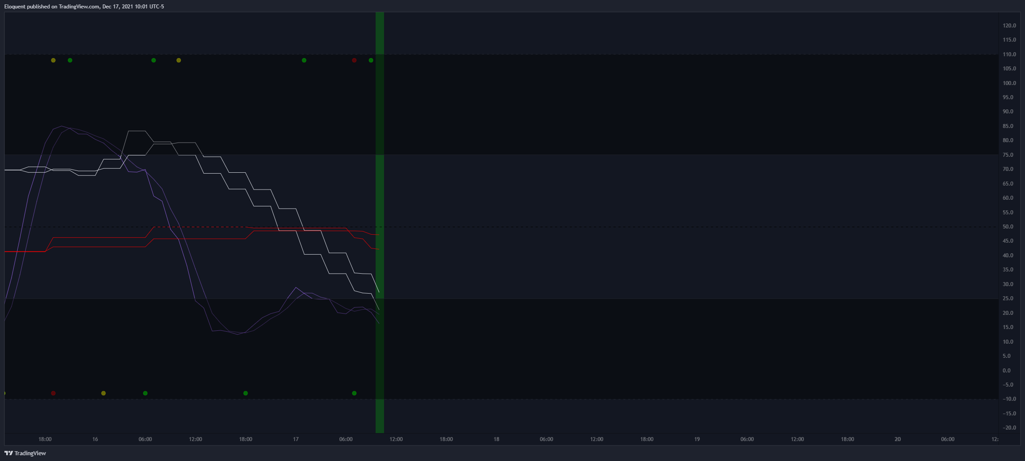1025x461 pixels.
Task: Click the red dot in the lower marker row
Action: pos(53,393)
